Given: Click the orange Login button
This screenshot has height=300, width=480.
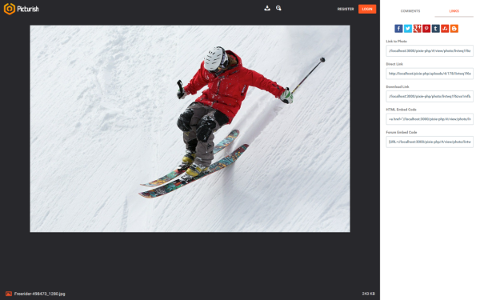Looking at the screenshot, I should [x=367, y=9].
